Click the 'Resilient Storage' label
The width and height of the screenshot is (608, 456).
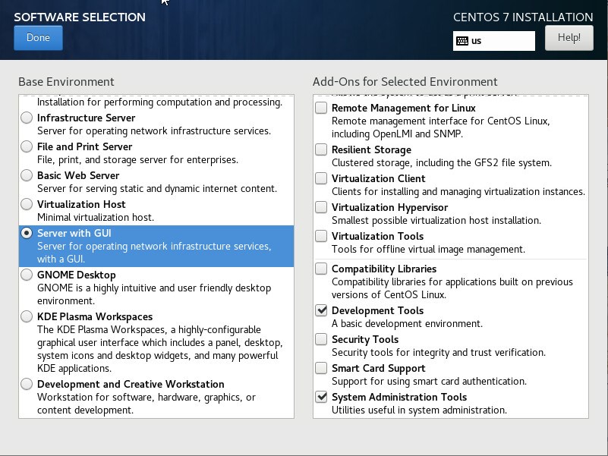click(371, 149)
